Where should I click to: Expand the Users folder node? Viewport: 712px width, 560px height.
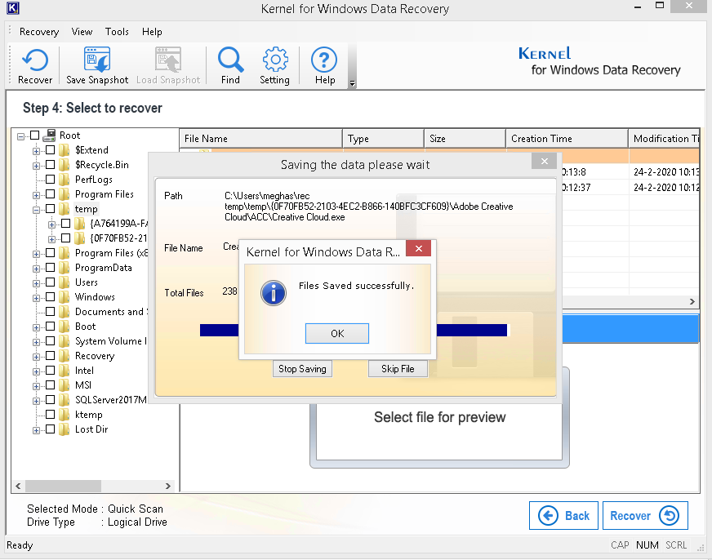click(36, 283)
